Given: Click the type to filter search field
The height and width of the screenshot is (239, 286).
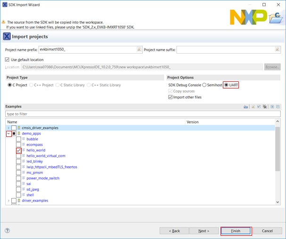Looking at the screenshot, I should [x=141, y=114].
